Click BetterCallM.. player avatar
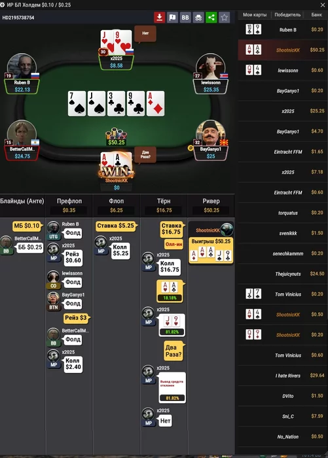The width and height of the screenshot is (328, 458). click(22, 133)
